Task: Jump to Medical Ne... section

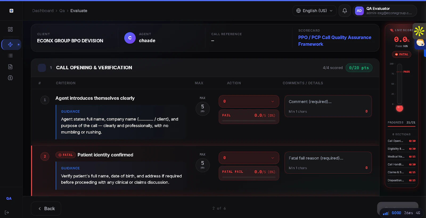Action: coord(402,157)
